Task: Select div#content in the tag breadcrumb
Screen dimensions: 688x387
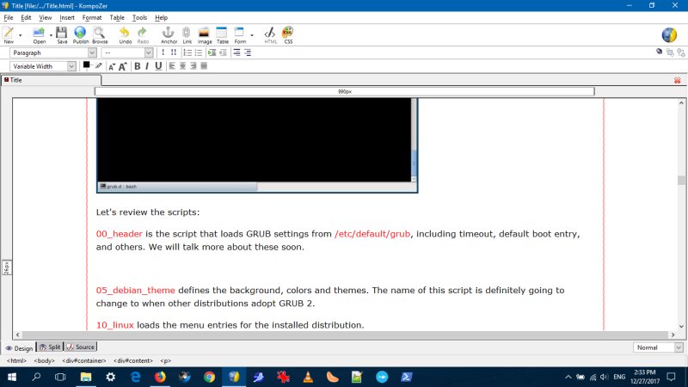Action: pyautogui.click(x=134, y=361)
